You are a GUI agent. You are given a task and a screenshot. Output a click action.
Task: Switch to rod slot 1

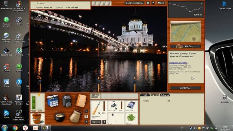coord(86,111)
